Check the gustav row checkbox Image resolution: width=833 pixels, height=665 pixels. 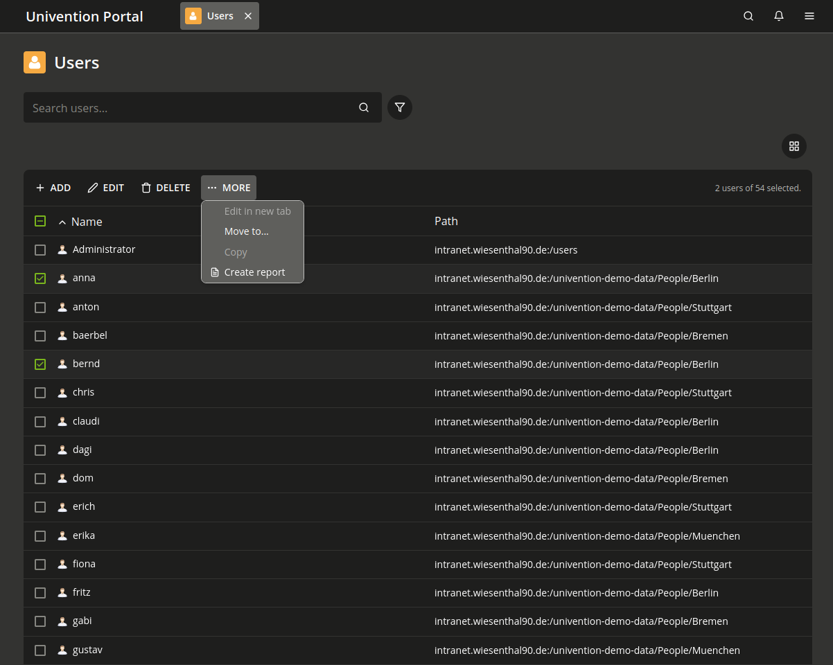click(40, 650)
